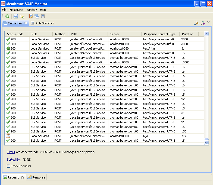Close the Exchanges tab with its X
The image size is (213, 185).
(x=26, y=23)
